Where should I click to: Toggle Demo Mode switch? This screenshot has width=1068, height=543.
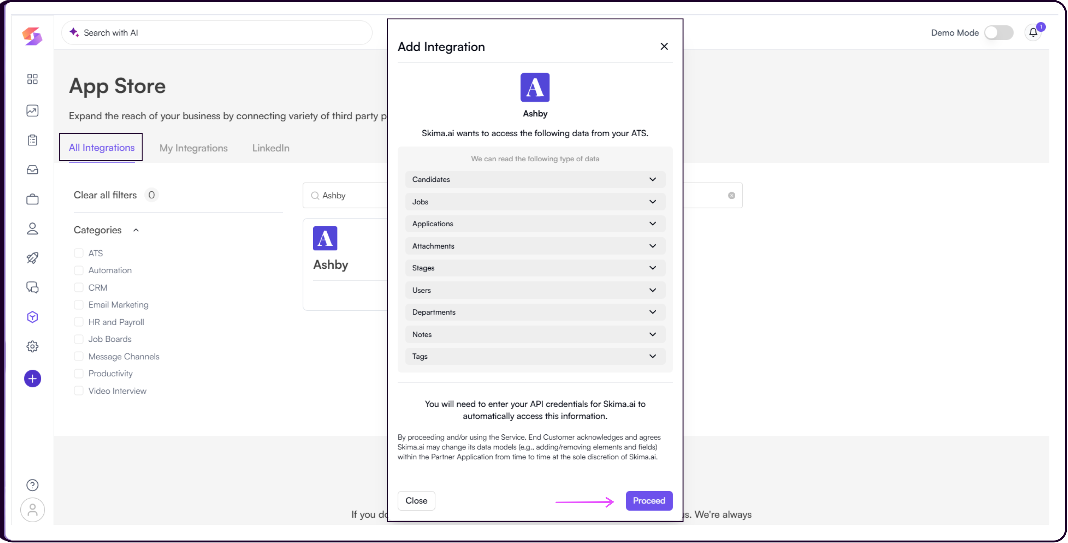pyautogui.click(x=999, y=33)
